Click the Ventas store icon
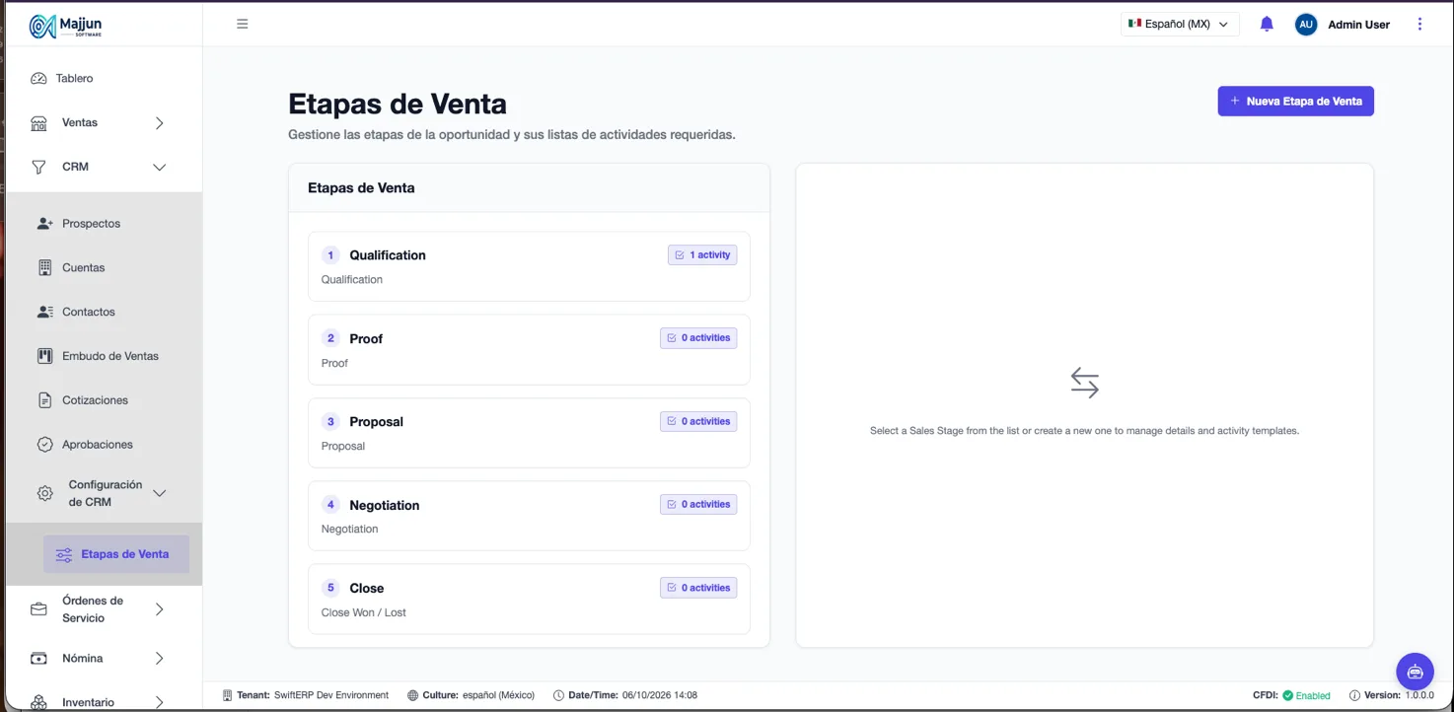This screenshot has width=1454, height=712. click(39, 123)
